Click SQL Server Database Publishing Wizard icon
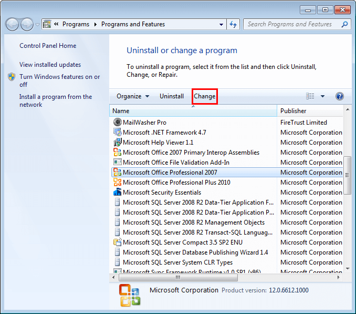Image resolution: width=356 pixels, height=314 pixels. 117,252
